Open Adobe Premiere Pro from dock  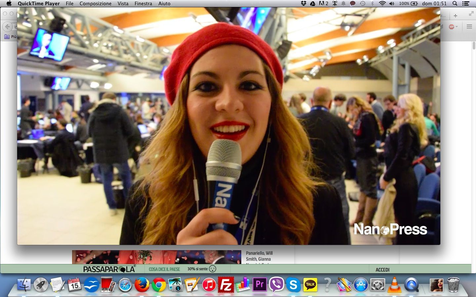(x=259, y=284)
